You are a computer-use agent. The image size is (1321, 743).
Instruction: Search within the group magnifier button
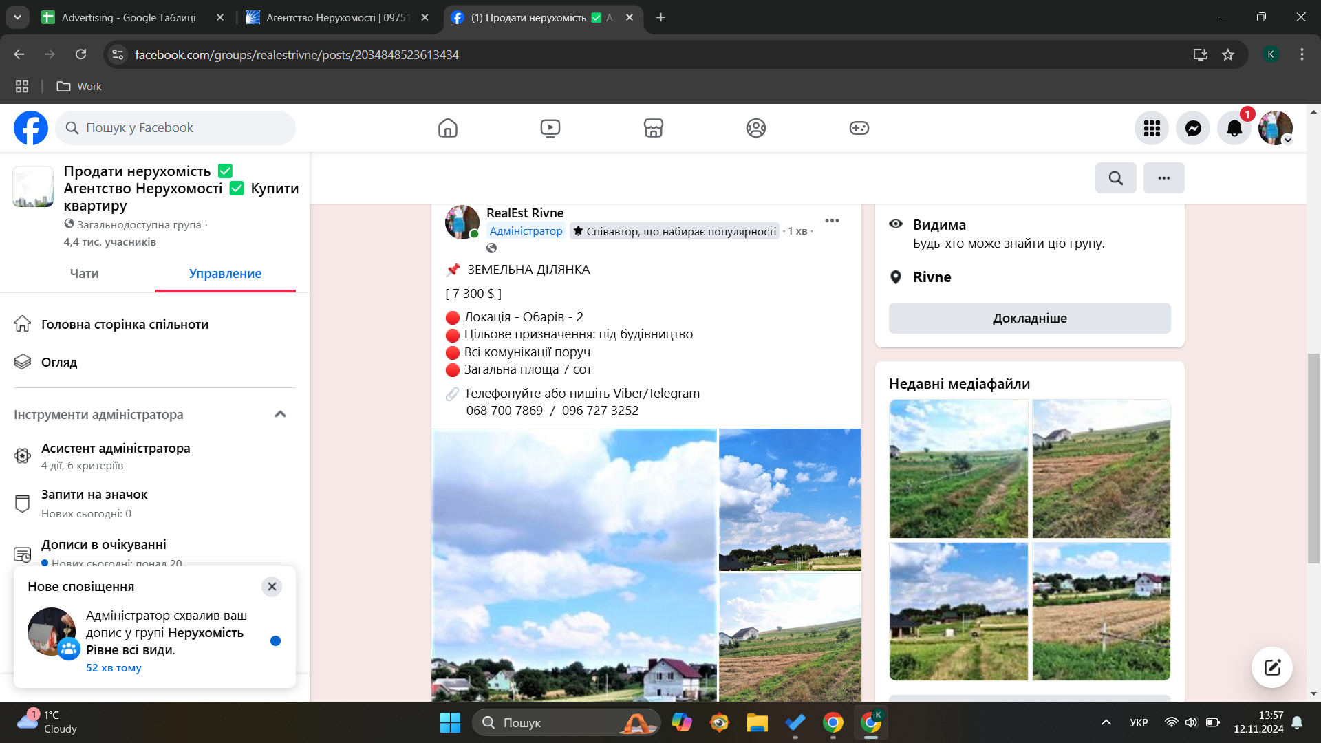(1115, 178)
